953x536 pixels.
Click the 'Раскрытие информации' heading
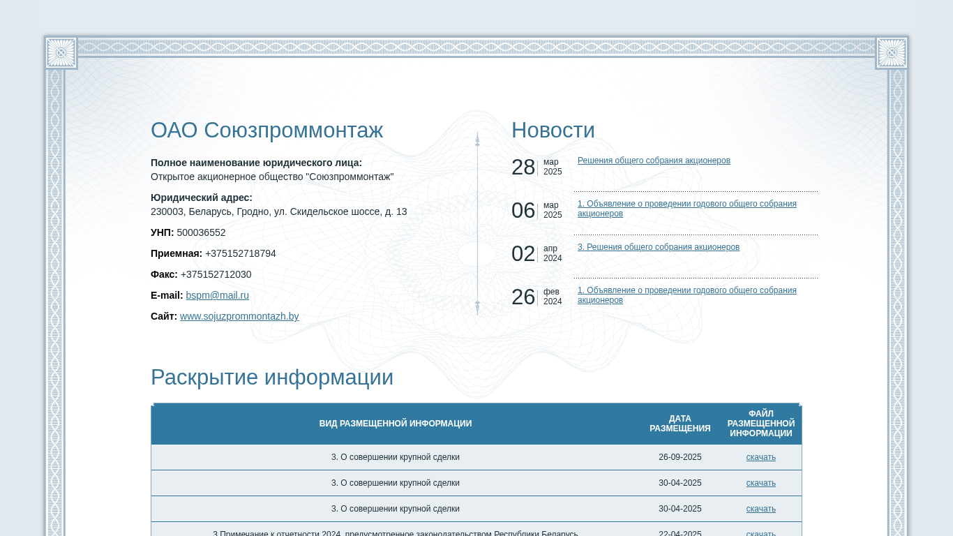click(x=272, y=378)
